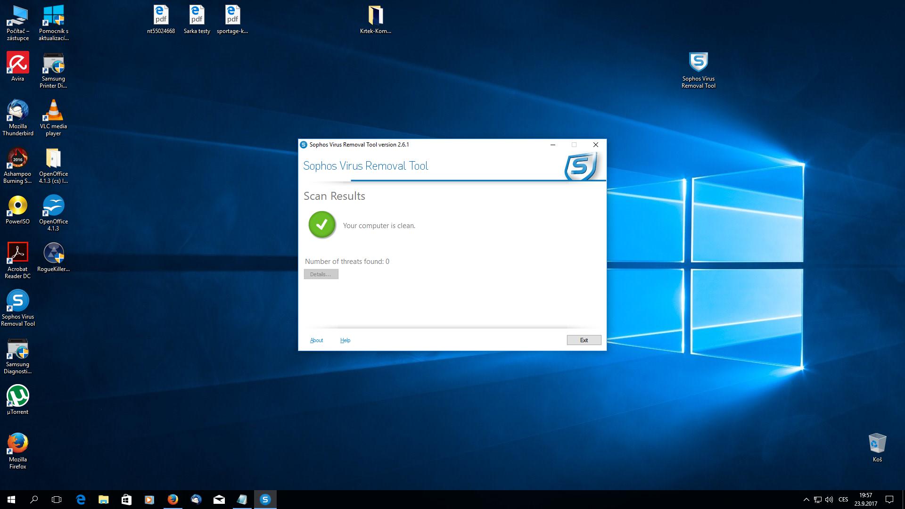Click the Exit button in Sophos dialog
The height and width of the screenshot is (509, 905).
(x=584, y=340)
